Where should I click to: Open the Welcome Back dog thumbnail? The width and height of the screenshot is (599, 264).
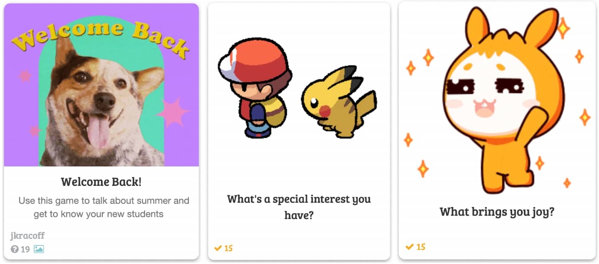coord(101,85)
